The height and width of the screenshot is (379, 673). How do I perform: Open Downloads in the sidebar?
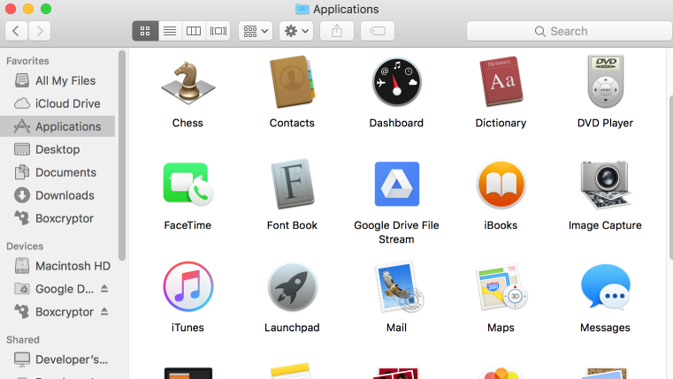pos(57,195)
